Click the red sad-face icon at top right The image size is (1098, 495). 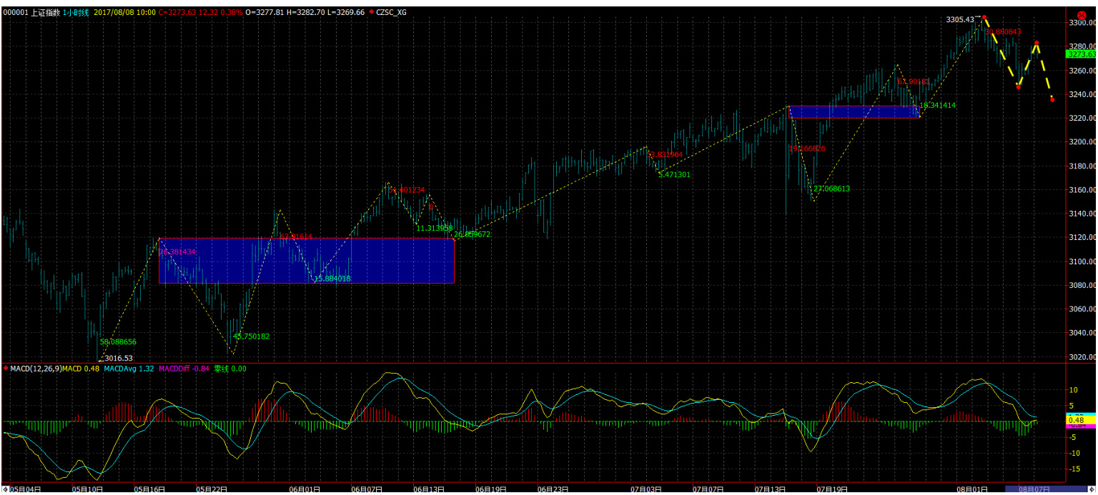(x=1082, y=14)
